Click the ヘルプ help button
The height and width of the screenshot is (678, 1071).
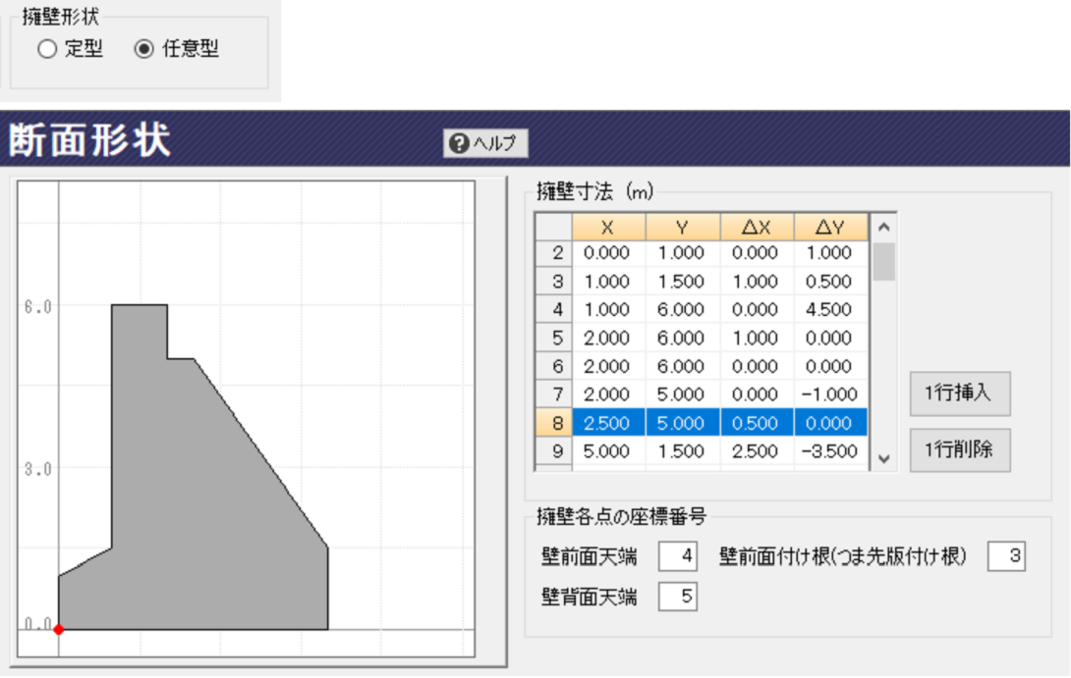coord(485,143)
